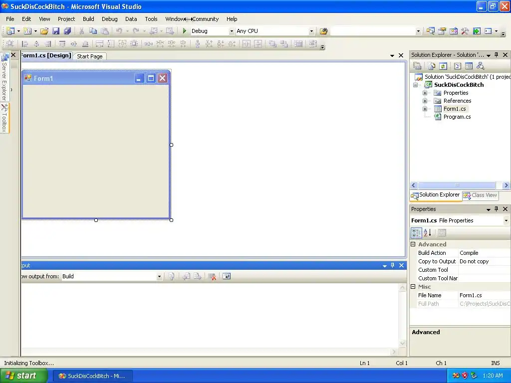Viewport: 511px width, 383px height.
Task: Click Refresh in the Solution Explorer toolbar
Action: click(x=443, y=66)
